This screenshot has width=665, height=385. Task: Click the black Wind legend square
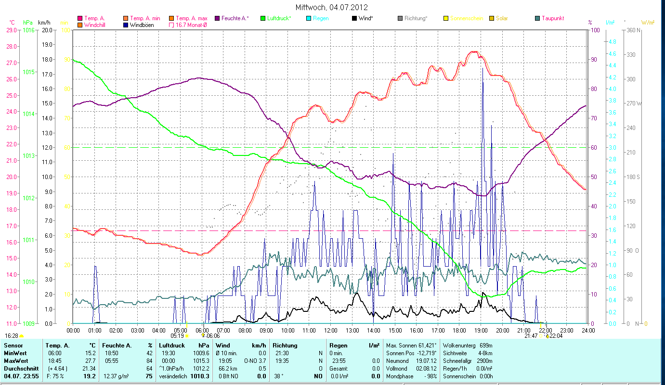point(354,19)
